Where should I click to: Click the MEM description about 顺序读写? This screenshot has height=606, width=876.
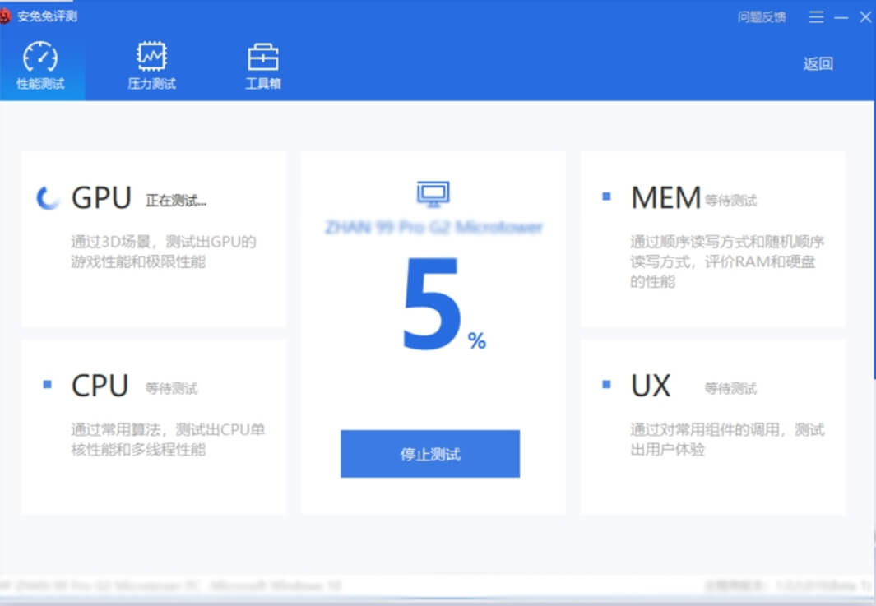tap(727, 261)
